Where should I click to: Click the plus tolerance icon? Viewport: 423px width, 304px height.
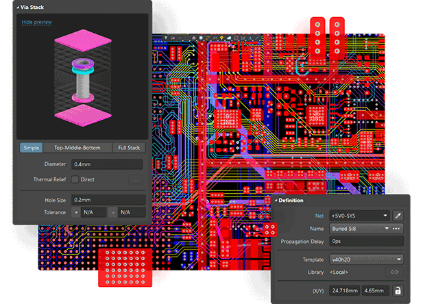point(76,212)
